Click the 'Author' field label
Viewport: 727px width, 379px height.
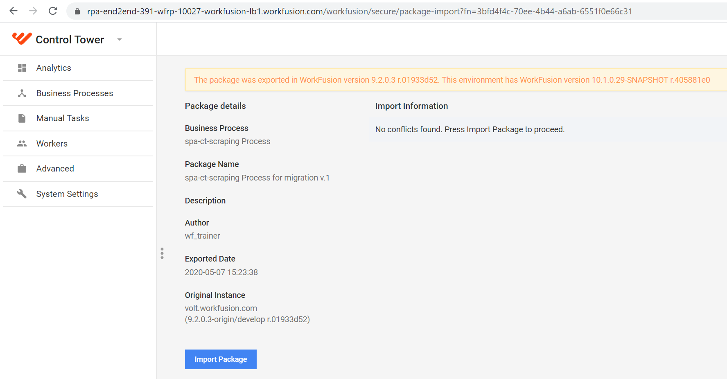click(197, 223)
